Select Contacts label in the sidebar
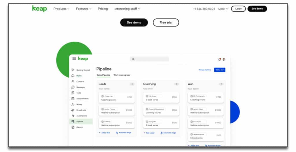The image size is (296, 152). click(x=80, y=81)
